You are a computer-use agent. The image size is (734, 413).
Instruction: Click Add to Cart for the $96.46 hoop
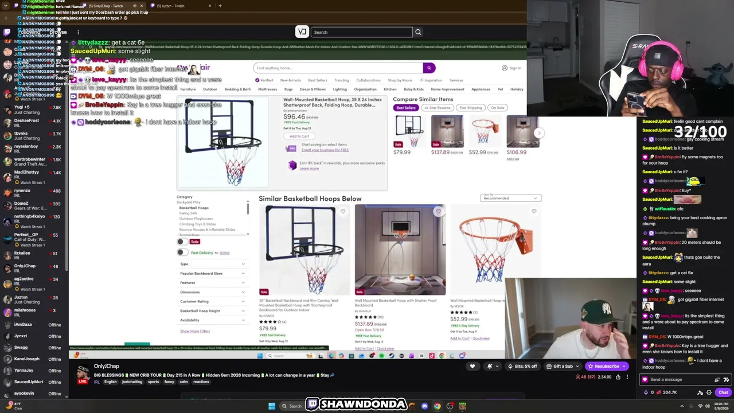tap(299, 136)
